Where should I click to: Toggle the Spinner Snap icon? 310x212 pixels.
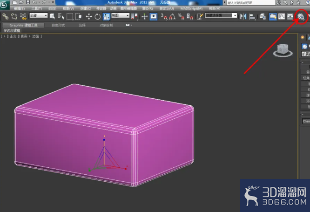pos(190,16)
